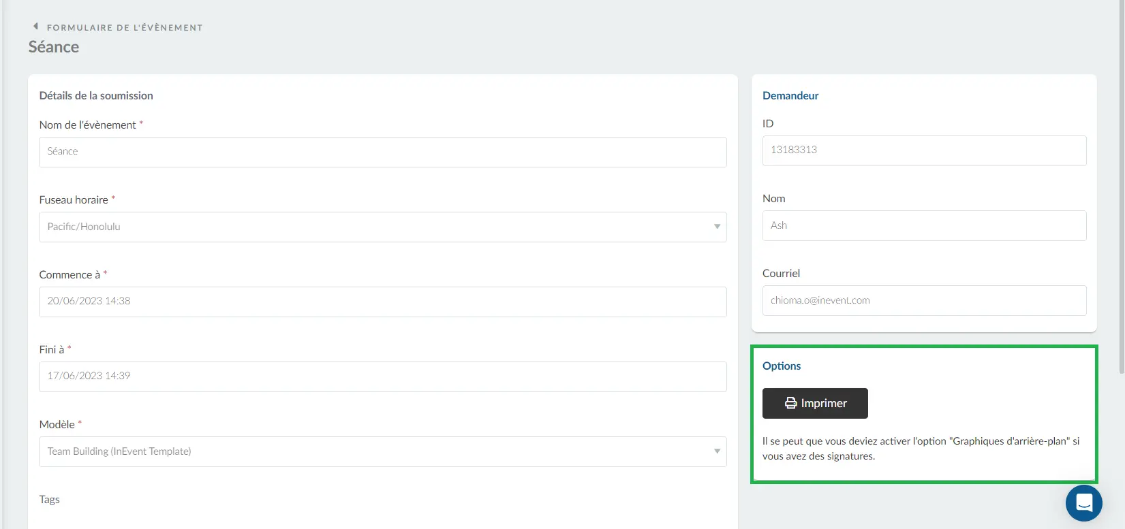The width and height of the screenshot is (1125, 529).
Task: Click the Séance page title
Action: tap(54, 47)
